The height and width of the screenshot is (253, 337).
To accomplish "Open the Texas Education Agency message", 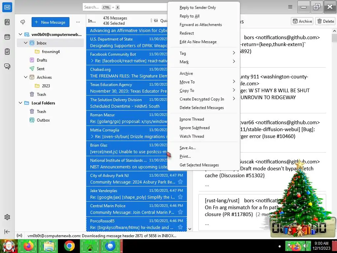I will pyautogui.click(x=127, y=88).
